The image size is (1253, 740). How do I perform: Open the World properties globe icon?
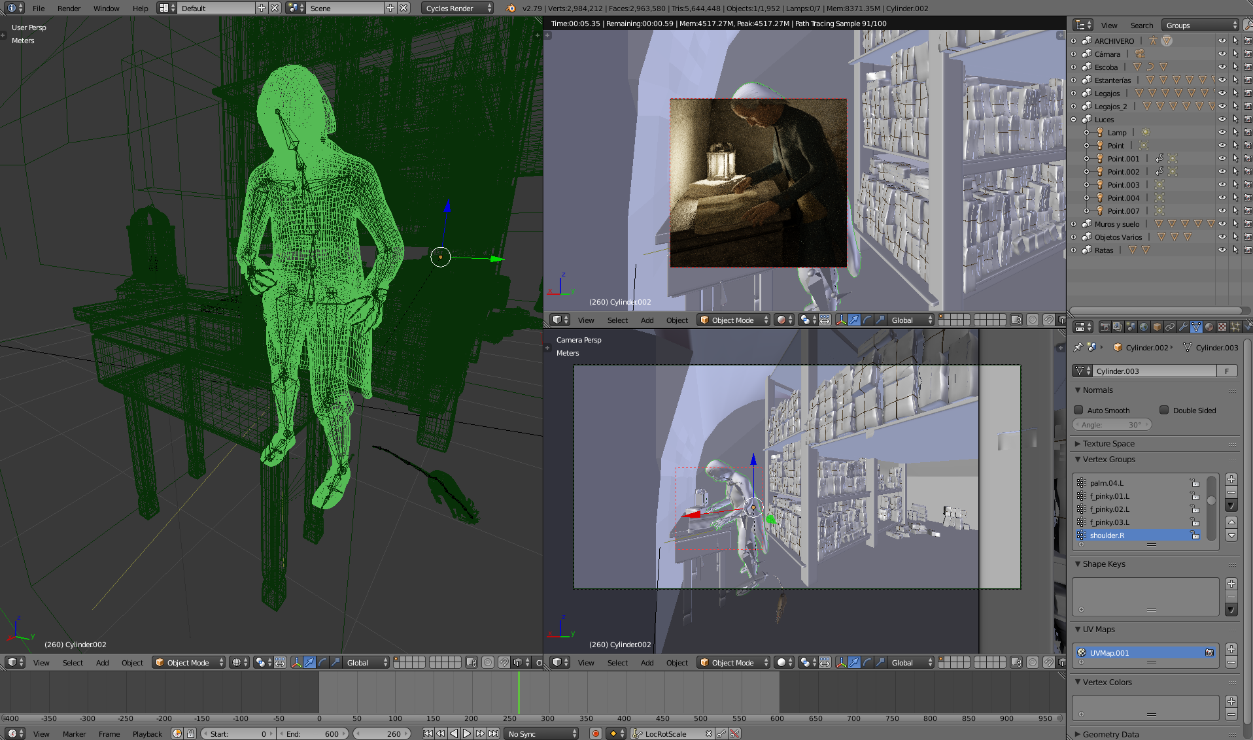pyautogui.click(x=1144, y=327)
